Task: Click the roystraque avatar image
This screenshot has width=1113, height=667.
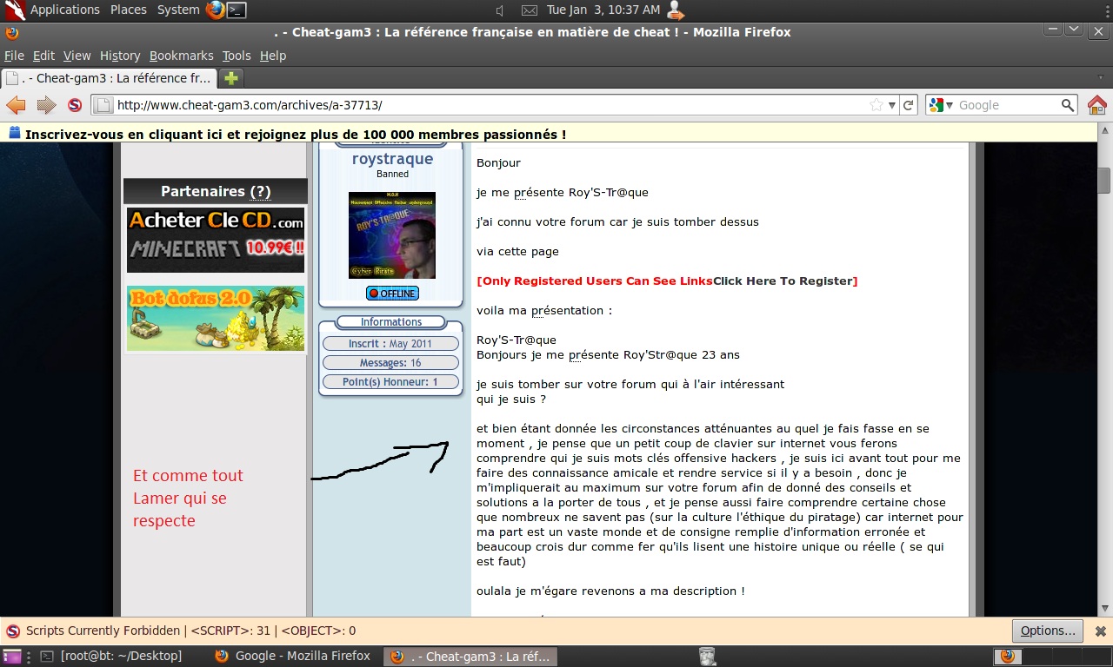Action: [392, 235]
